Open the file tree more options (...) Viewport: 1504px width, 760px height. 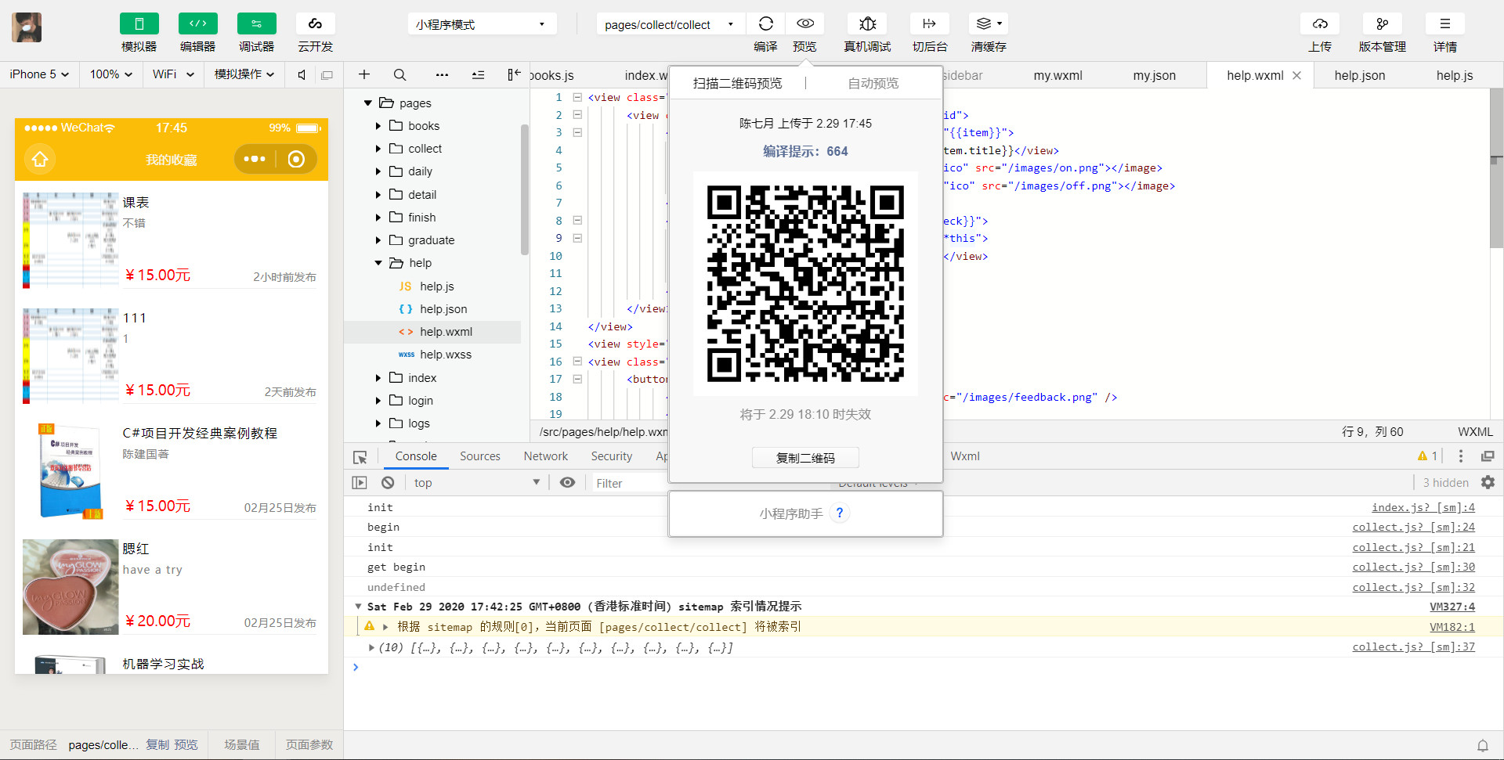point(442,74)
